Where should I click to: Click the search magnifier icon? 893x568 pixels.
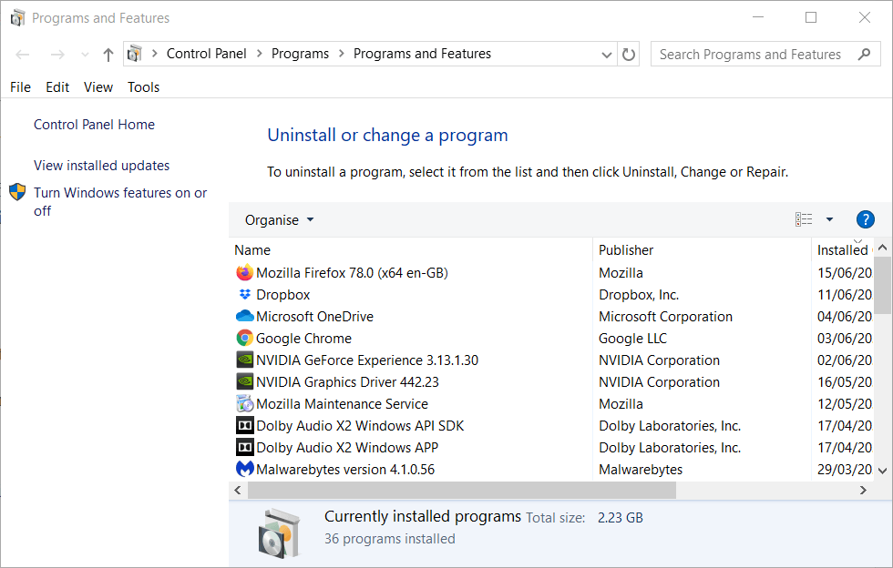(864, 54)
